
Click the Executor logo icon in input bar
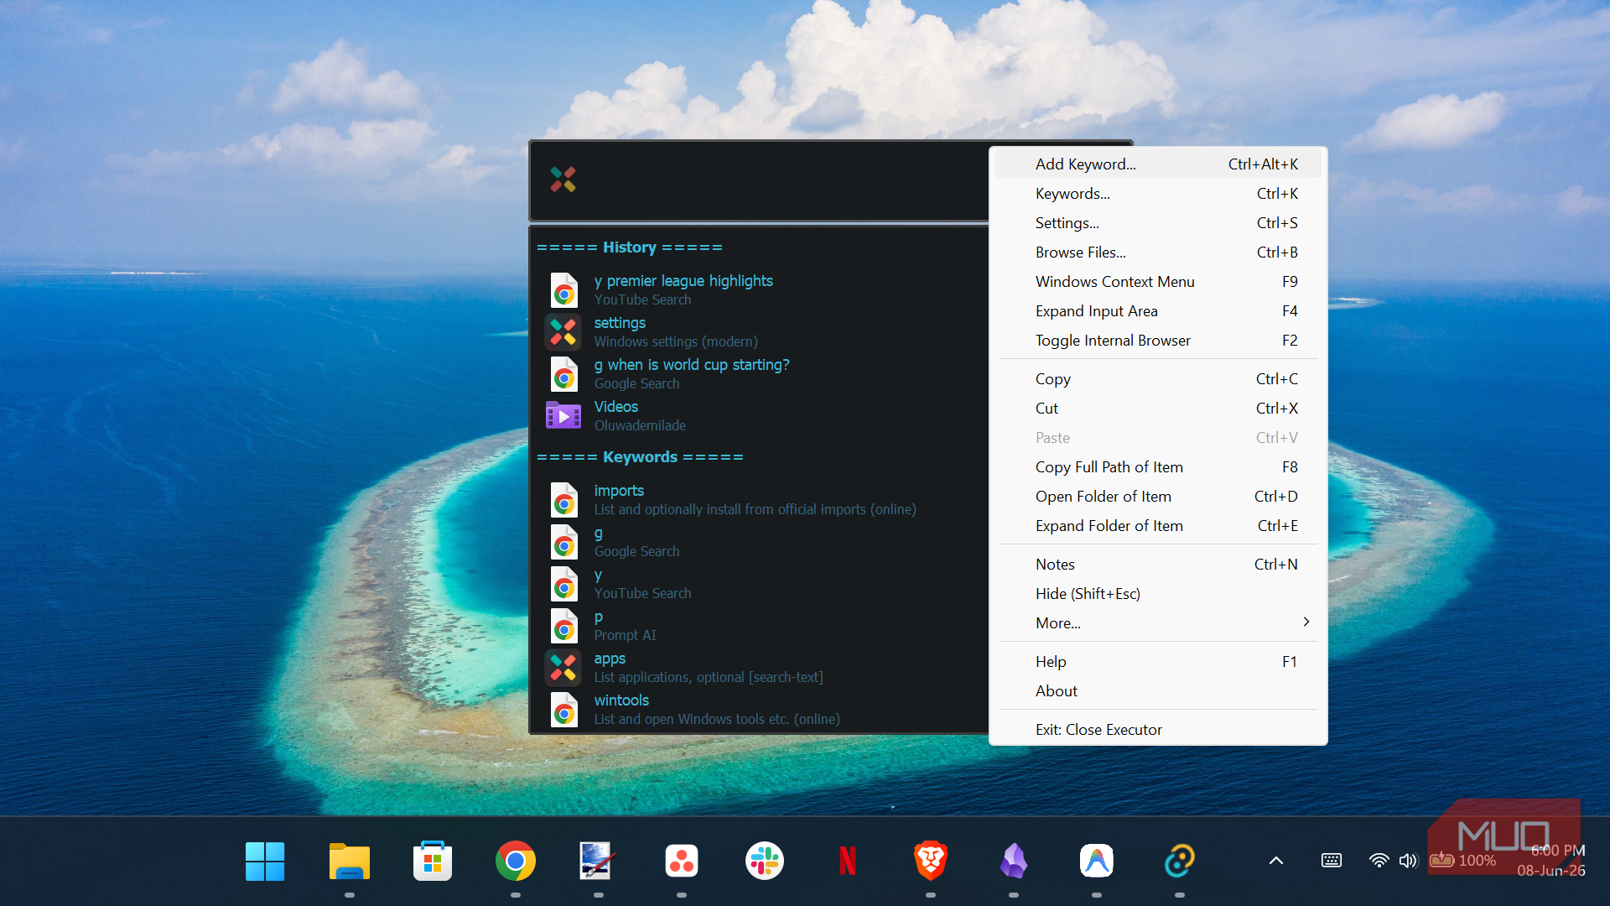(x=563, y=179)
